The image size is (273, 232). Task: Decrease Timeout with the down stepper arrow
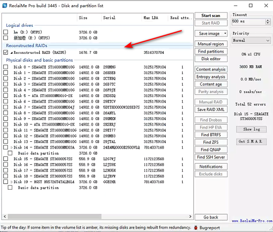click(268, 23)
